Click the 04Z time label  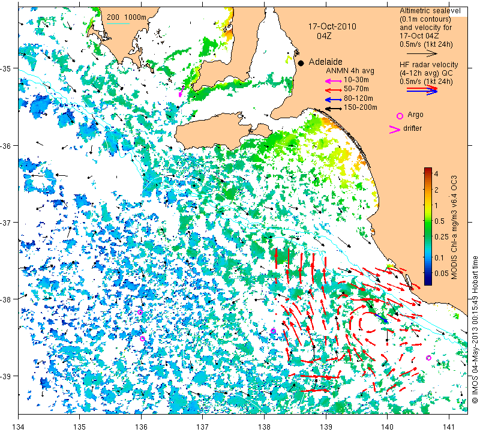tap(324, 36)
